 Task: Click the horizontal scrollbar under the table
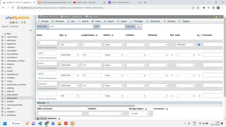coord(87,106)
